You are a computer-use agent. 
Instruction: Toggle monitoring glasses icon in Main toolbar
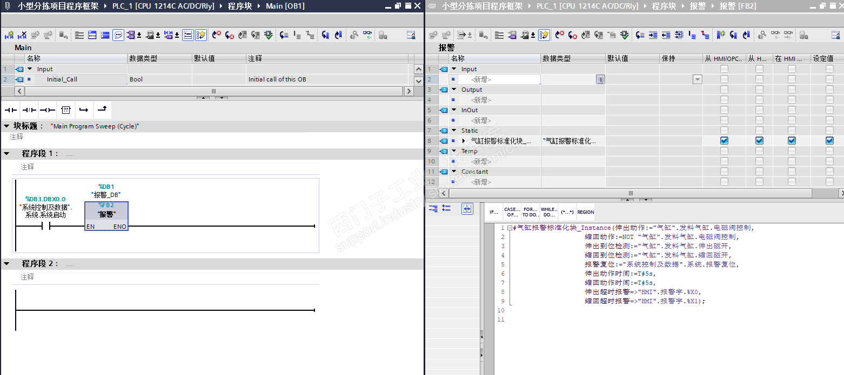pos(367,35)
